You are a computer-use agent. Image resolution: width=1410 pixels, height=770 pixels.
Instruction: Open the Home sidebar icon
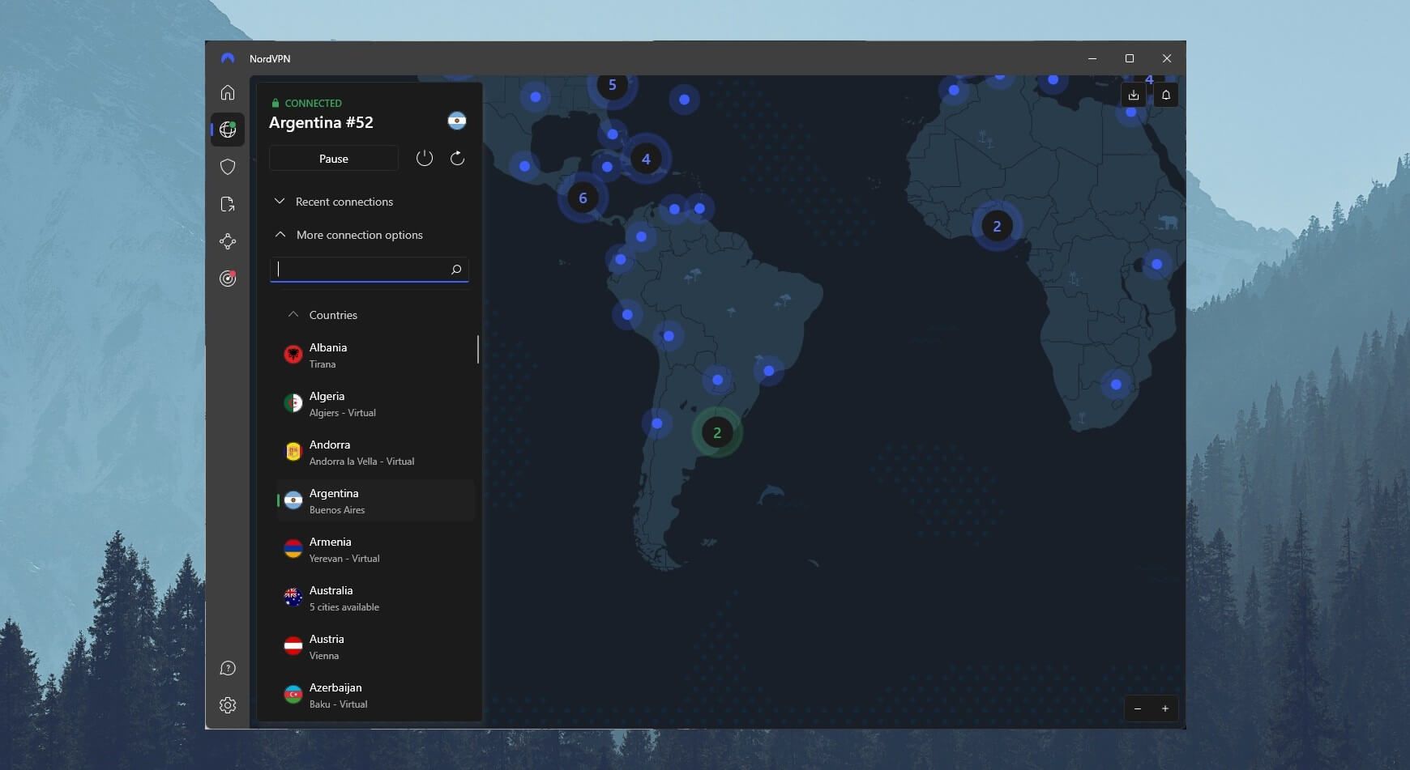coord(228,92)
